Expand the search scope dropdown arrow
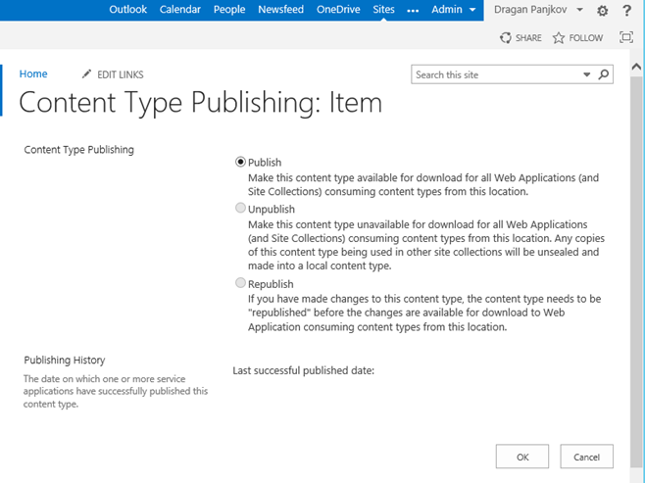The image size is (645, 483). point(587,74)
